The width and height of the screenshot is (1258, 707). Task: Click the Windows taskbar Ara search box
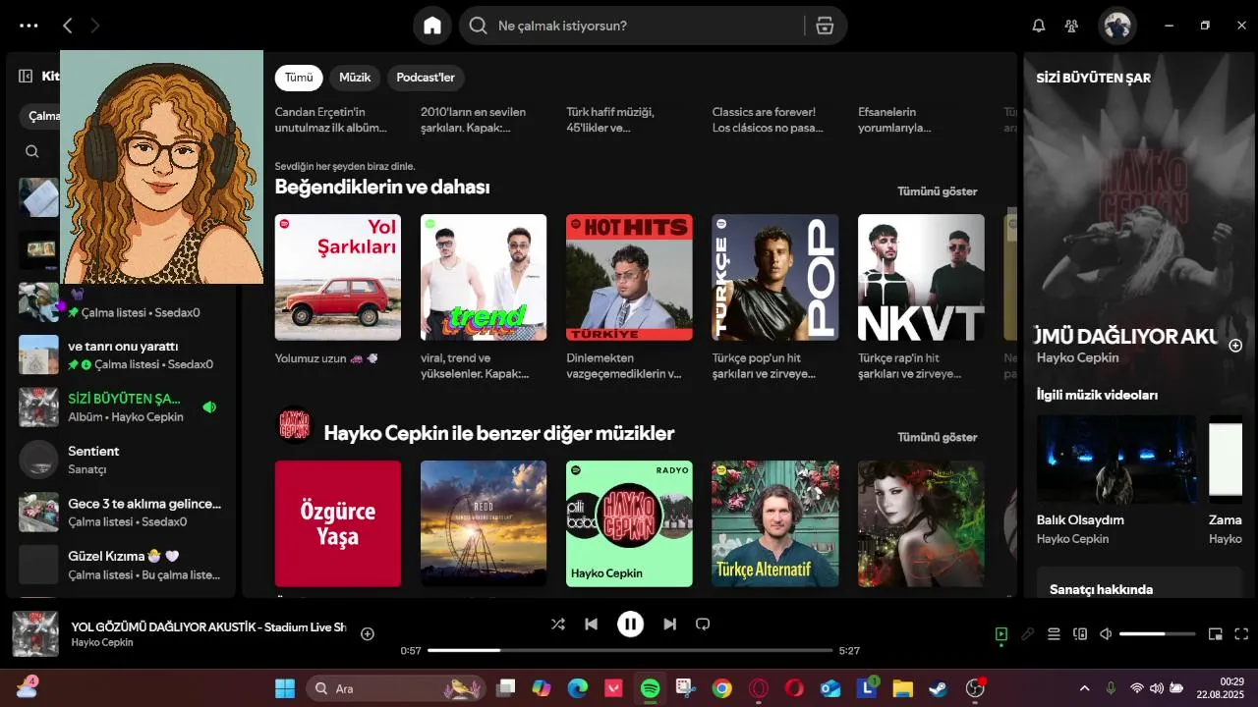396,688
